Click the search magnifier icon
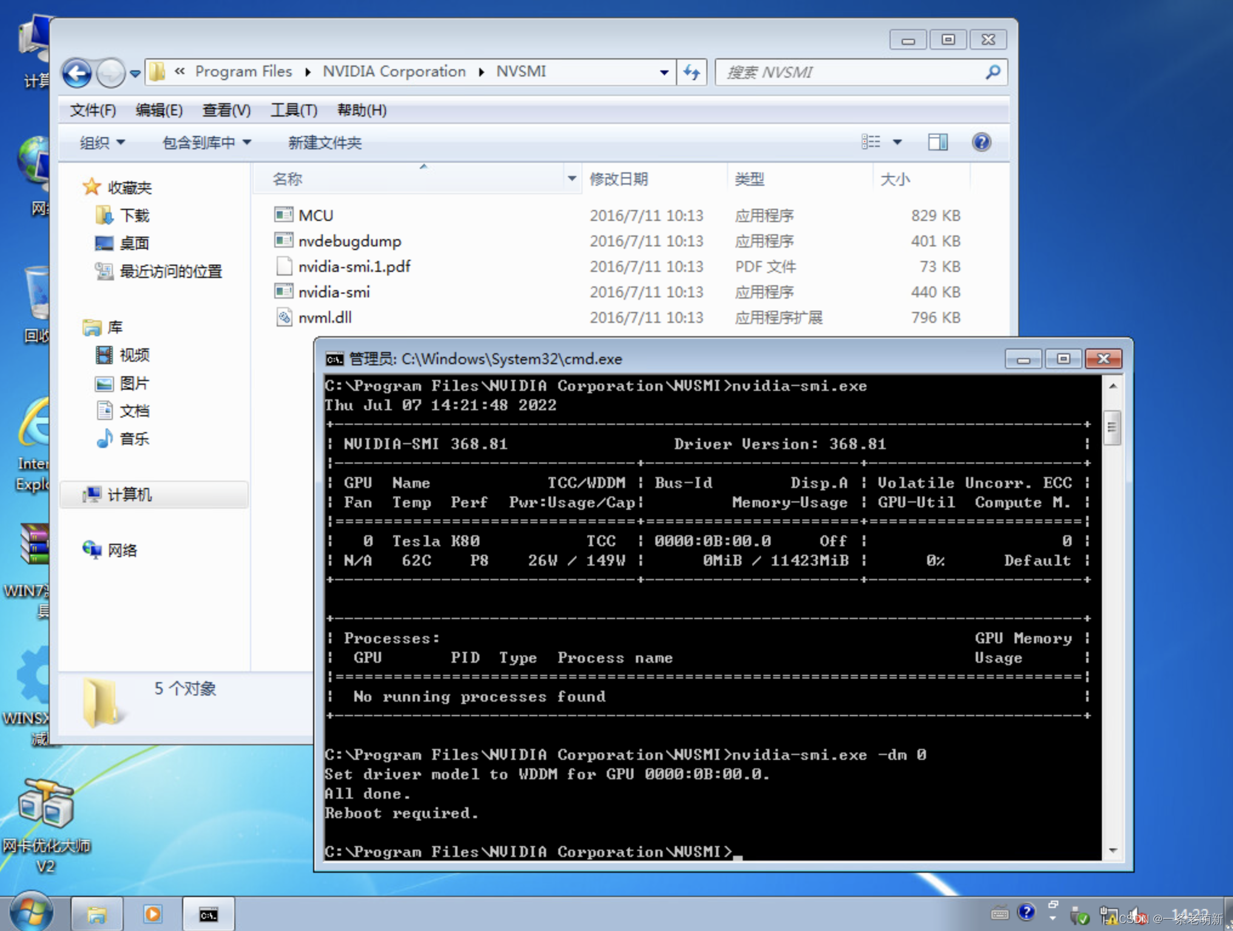 click(993, 72)
